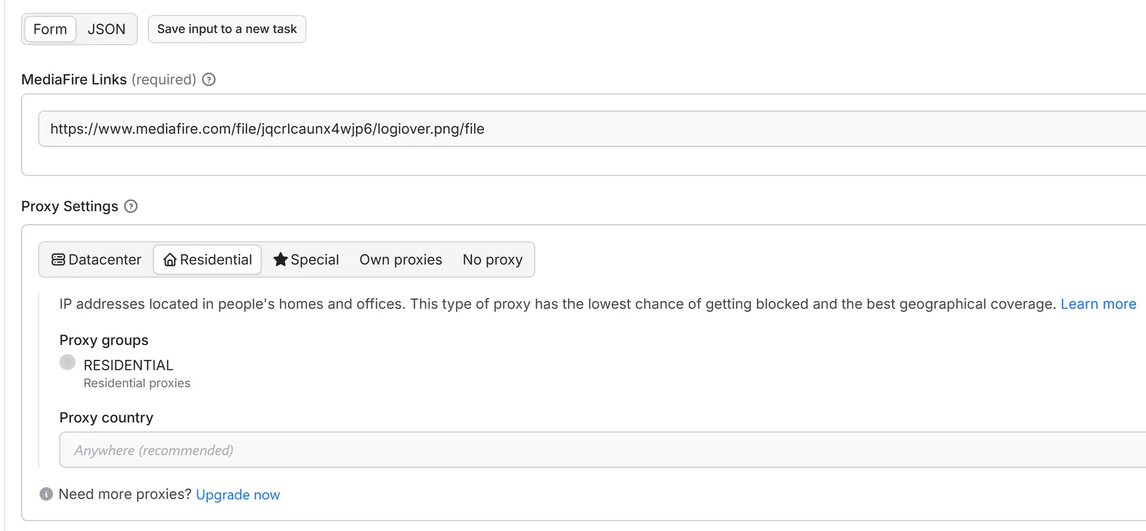Image resolution: width=1146 pixels, height=531 pixels.
Task: Switch to the JSON input view
Action: pyautogui.click(x=106, y=29)
